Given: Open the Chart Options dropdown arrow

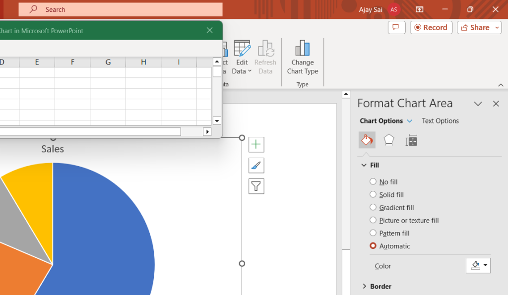Looking at the screenshot, I should pos(409,121).
